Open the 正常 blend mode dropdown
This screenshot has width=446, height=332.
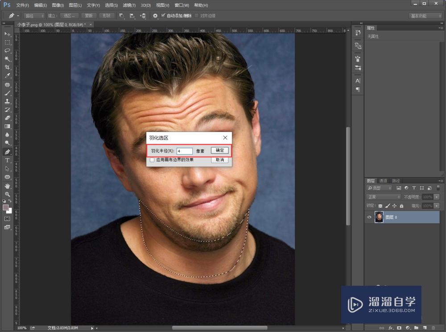384,197
